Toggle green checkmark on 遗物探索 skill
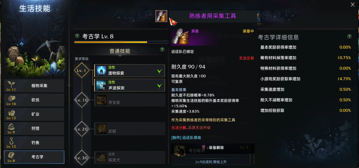359x168 pixels. [160, 71]
